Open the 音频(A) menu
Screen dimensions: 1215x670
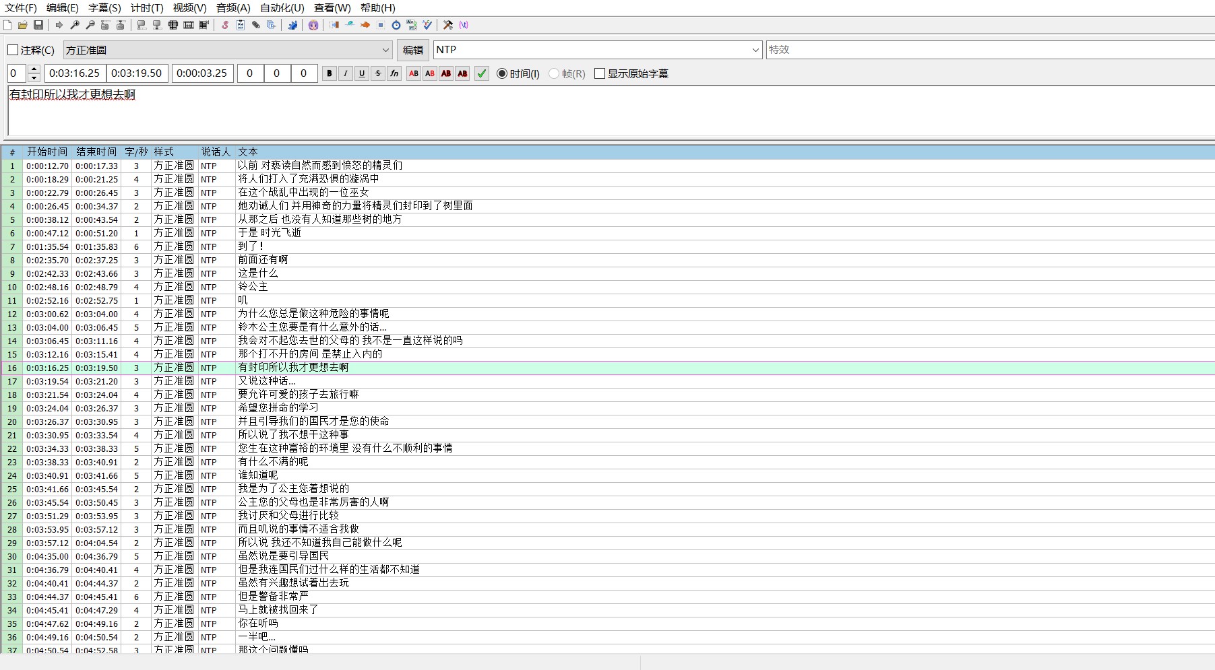pyautogui.click(x=233, y=8)
